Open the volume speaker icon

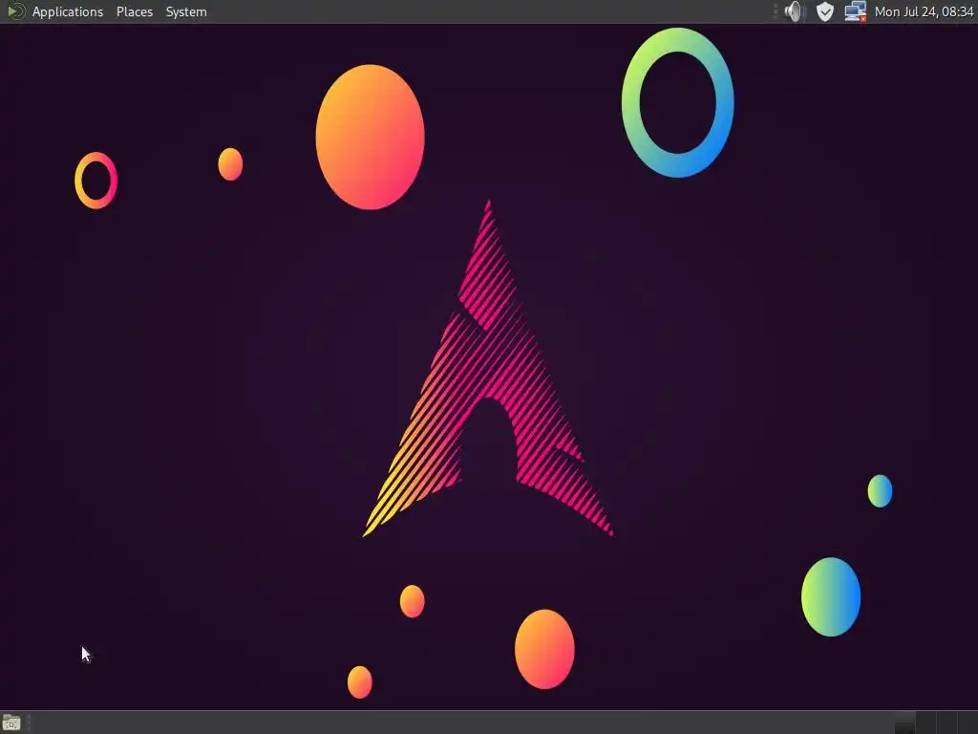tap(794, 11)
